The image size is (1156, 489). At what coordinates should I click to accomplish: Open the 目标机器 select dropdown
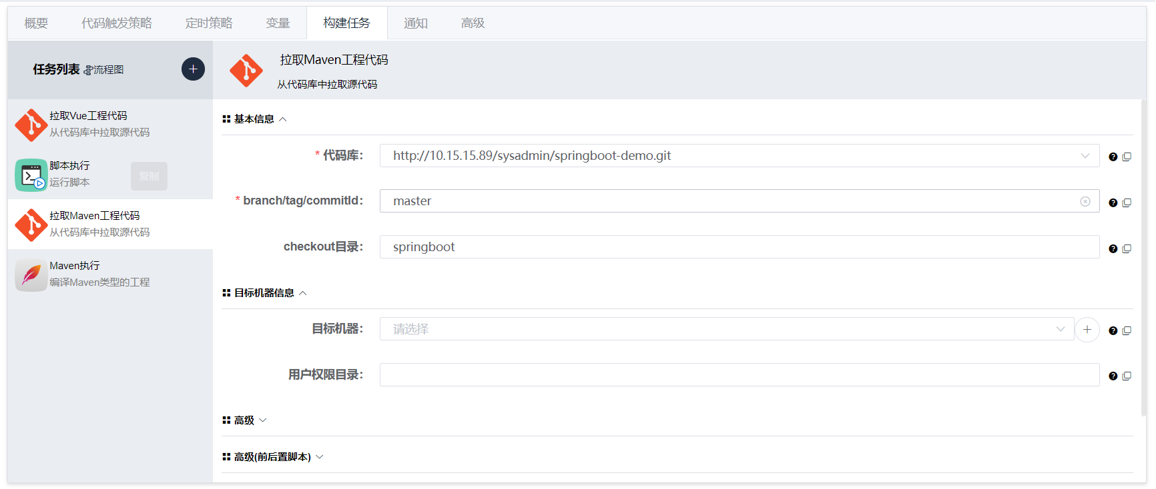coord(1060,329)
